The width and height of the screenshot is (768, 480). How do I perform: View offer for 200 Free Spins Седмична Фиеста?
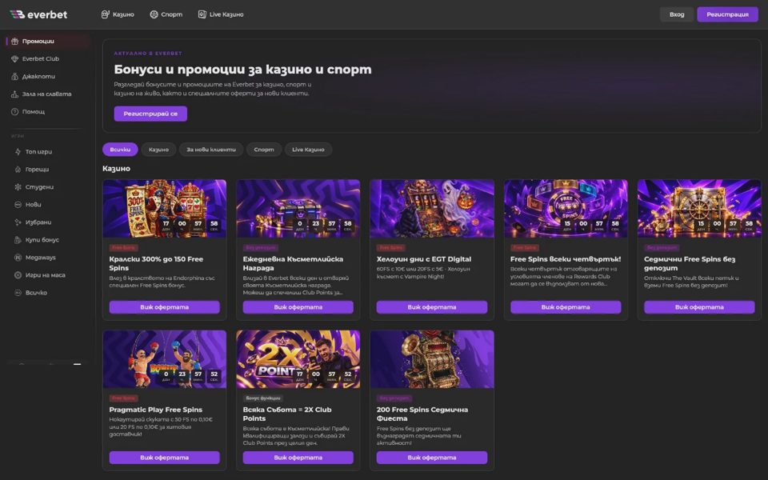tap(432, 458)
